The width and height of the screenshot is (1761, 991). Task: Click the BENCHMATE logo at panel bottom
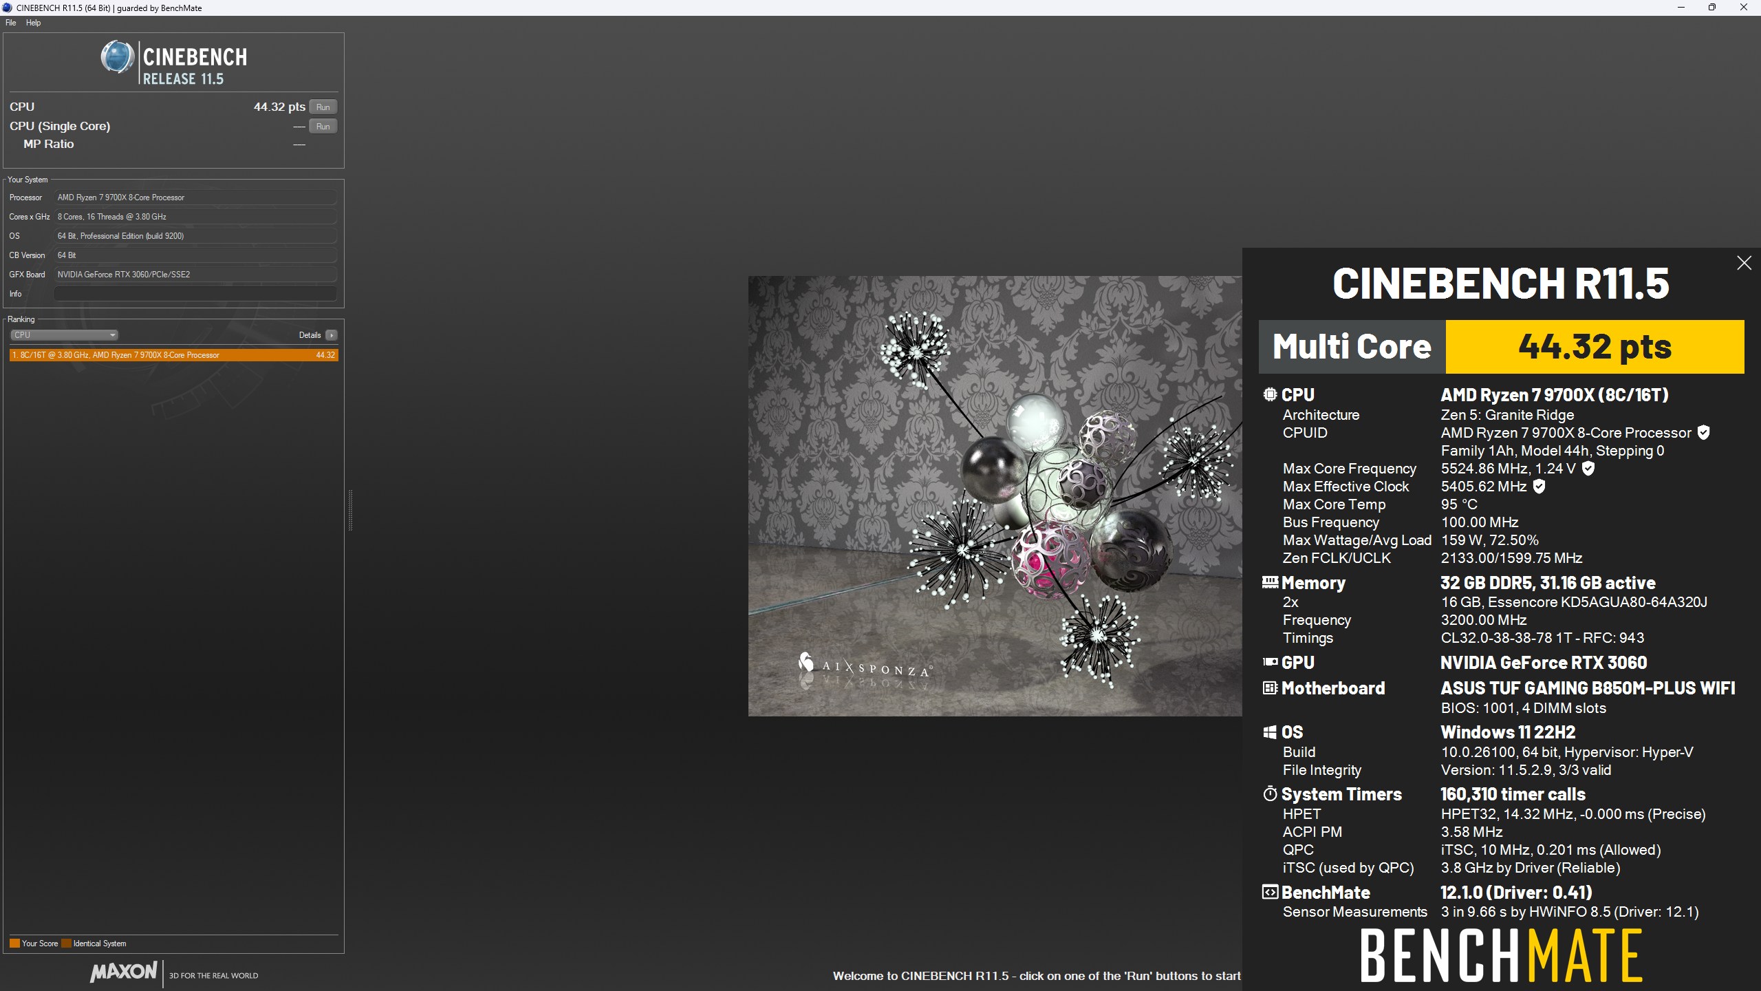[1501, 955]
